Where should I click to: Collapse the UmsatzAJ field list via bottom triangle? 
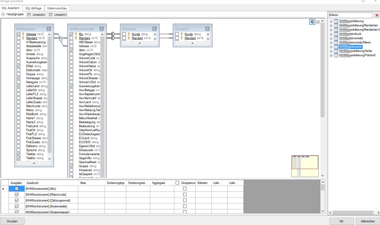(x=140, y=43)
